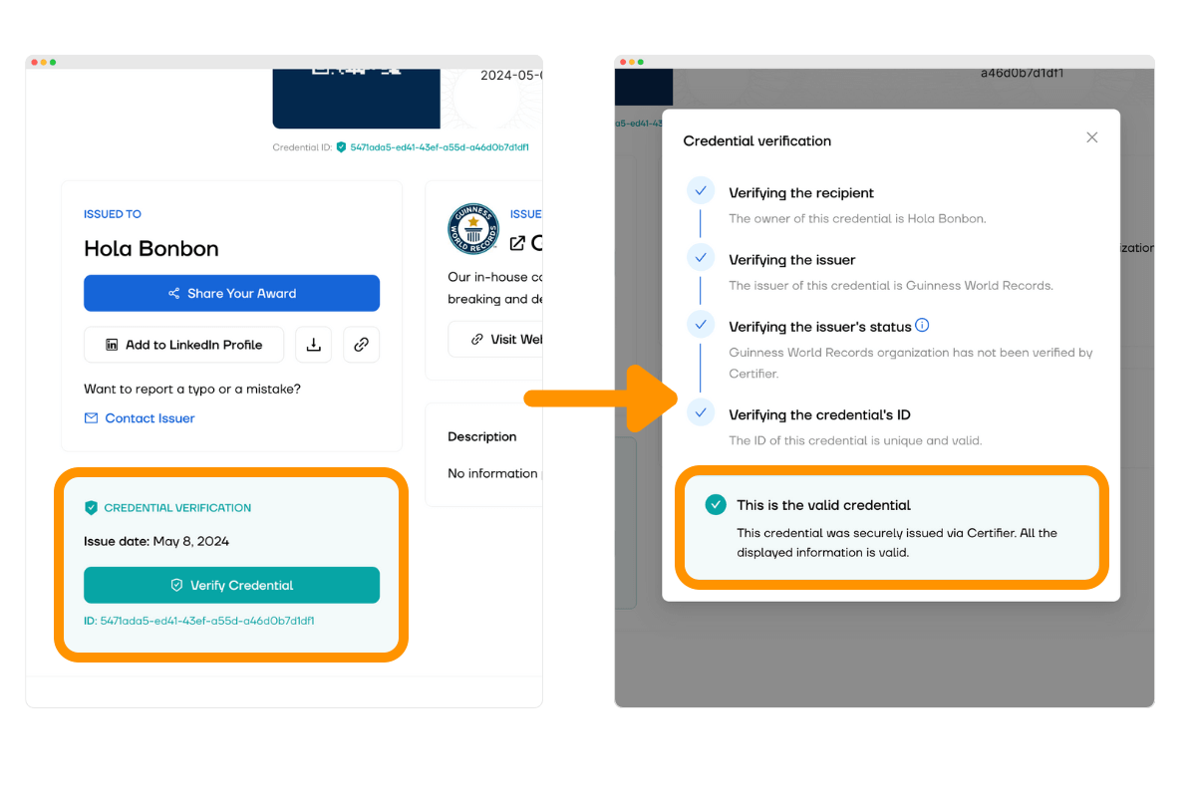Click the 'Hola Bonbon' recipient name
The height and width of the screenshot is (797, 1196).
click(x=151, y=249)
